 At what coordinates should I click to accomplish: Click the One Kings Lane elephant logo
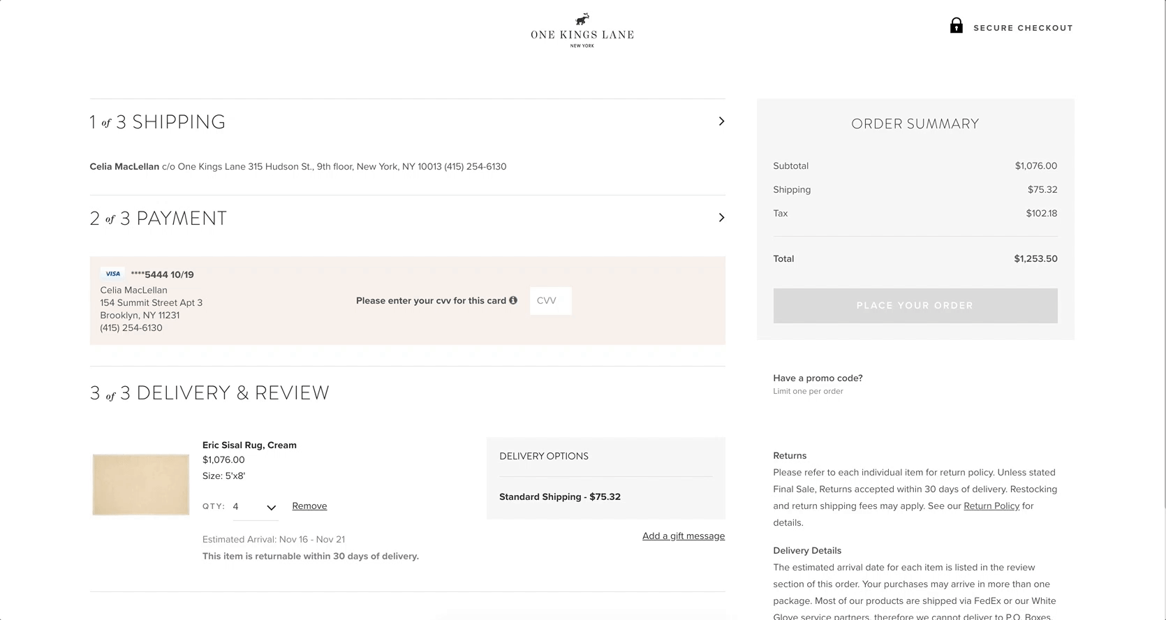582,30
